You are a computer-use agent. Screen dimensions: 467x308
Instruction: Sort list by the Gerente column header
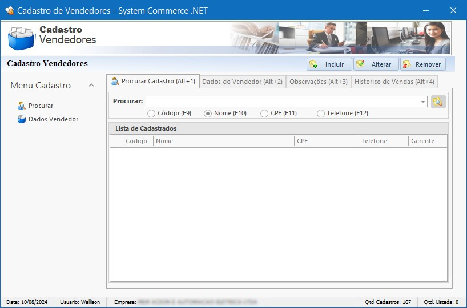(426, 141)
